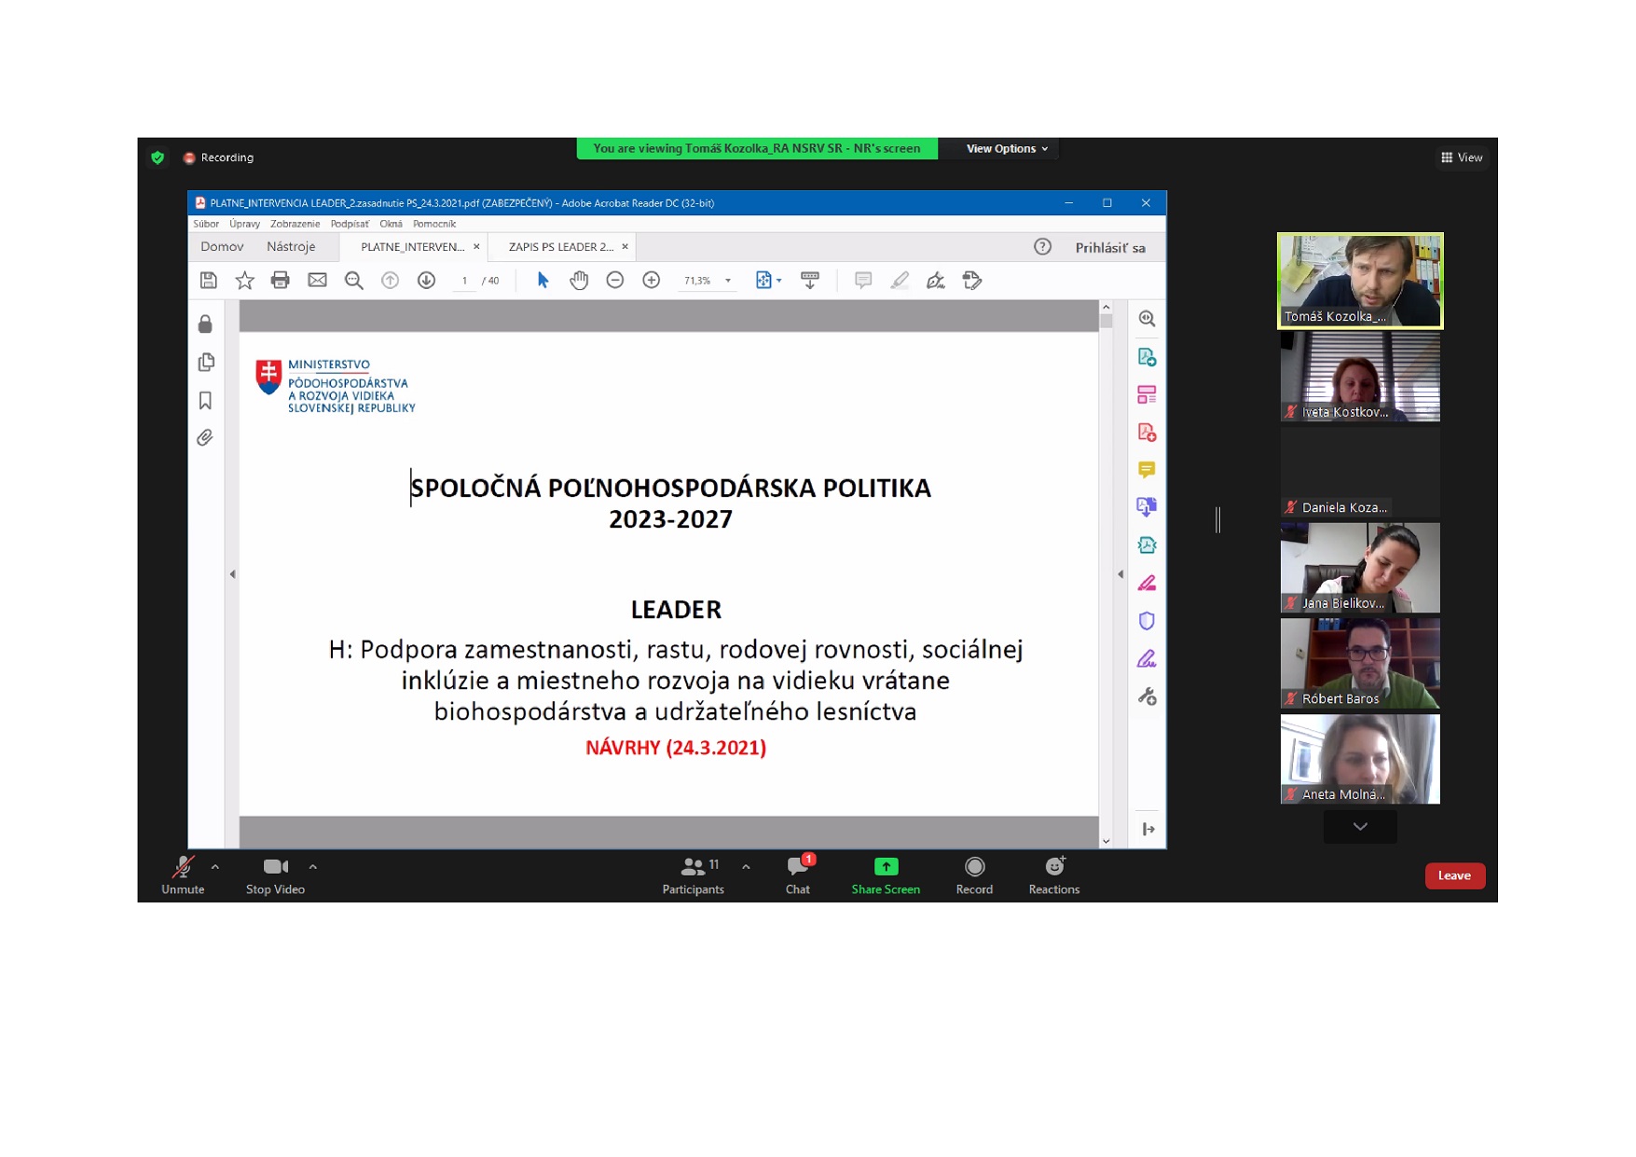This screenshot has height=1157, width=1636.
Task: Click the Sign document pen icon
Action: coord(936,281)
